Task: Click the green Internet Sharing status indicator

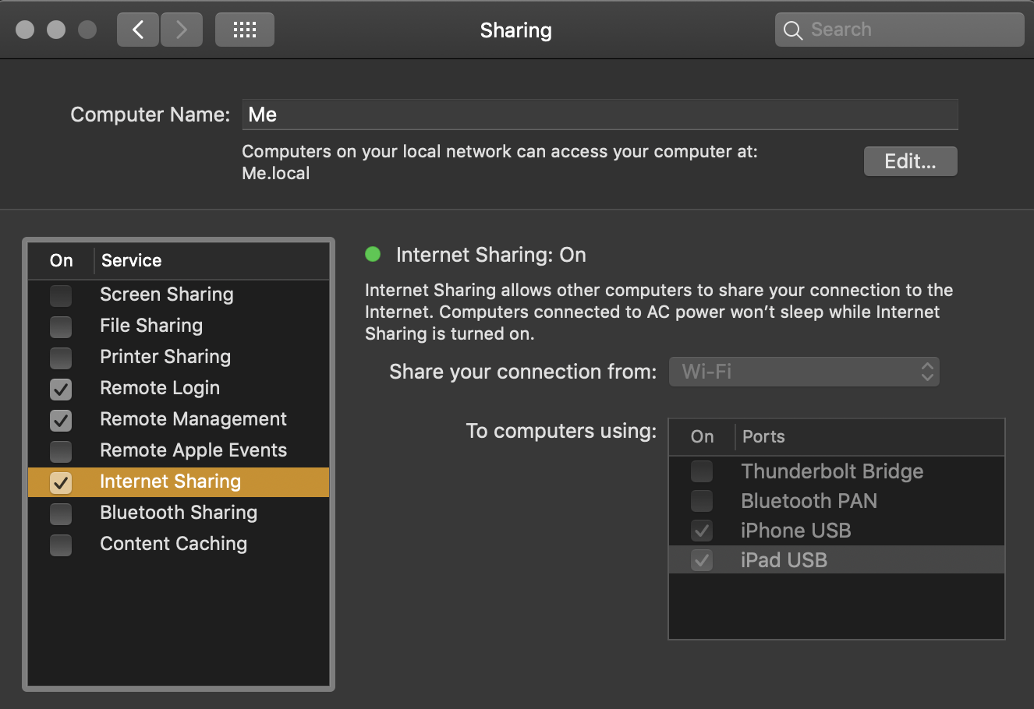Action: (373, 254)
